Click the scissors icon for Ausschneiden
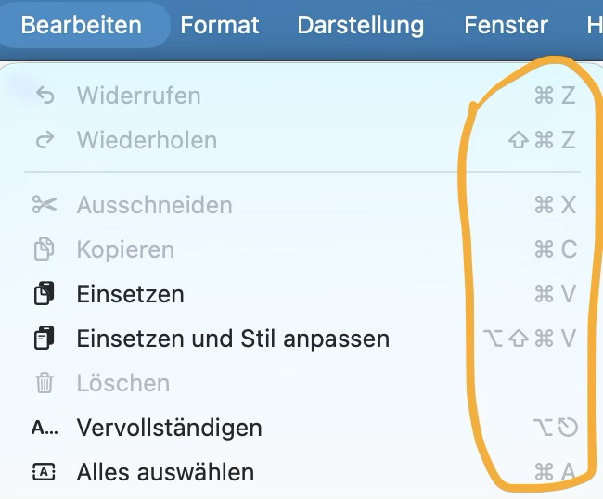Viewport: 603px width, 499px height. (x=45, y=205)
